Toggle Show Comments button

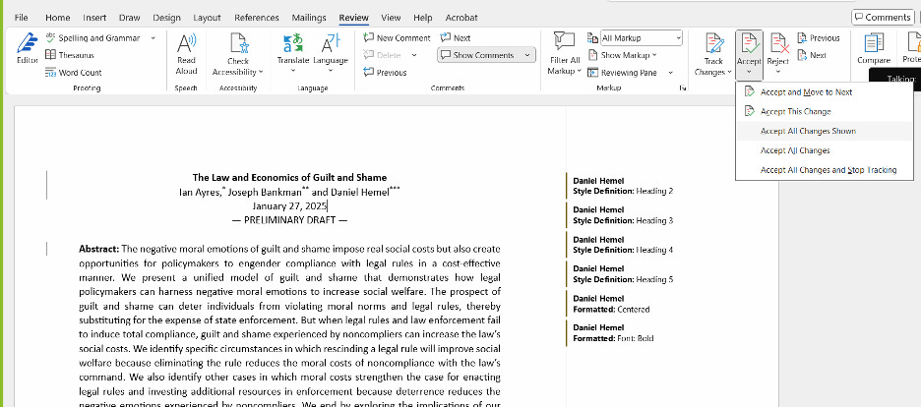click(x=477, y=55)
